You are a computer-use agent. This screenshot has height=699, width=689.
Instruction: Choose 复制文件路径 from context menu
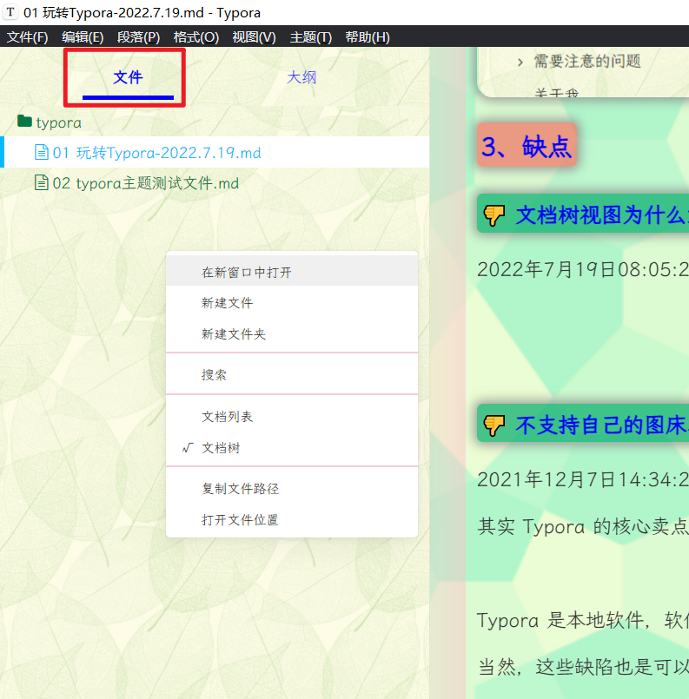(x=292, y=489)
